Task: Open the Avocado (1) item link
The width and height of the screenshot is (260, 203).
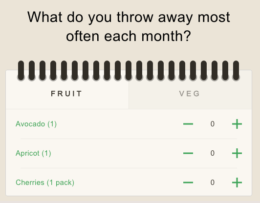Action: pos(36,124)
